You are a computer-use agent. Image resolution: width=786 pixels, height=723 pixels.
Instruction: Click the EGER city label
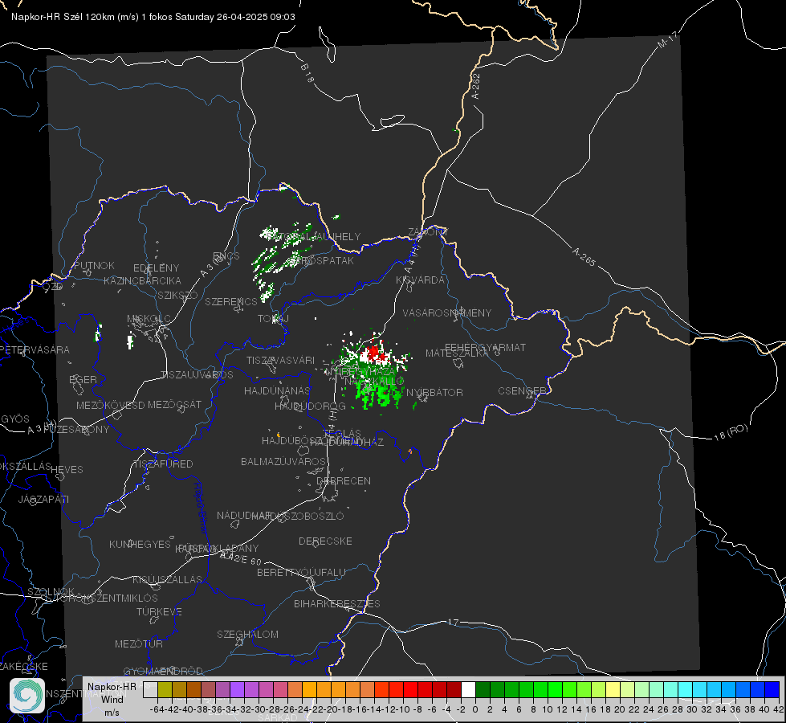83,380
